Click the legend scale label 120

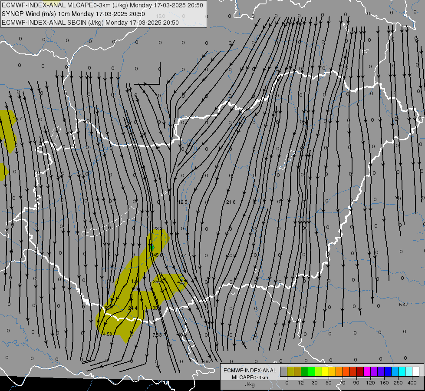click(370, 383)
